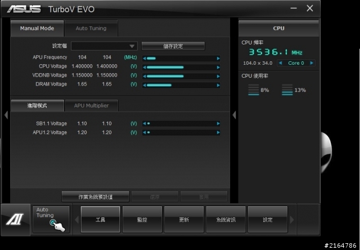Open the 設定 settings menu

click(x=268, y=220)
